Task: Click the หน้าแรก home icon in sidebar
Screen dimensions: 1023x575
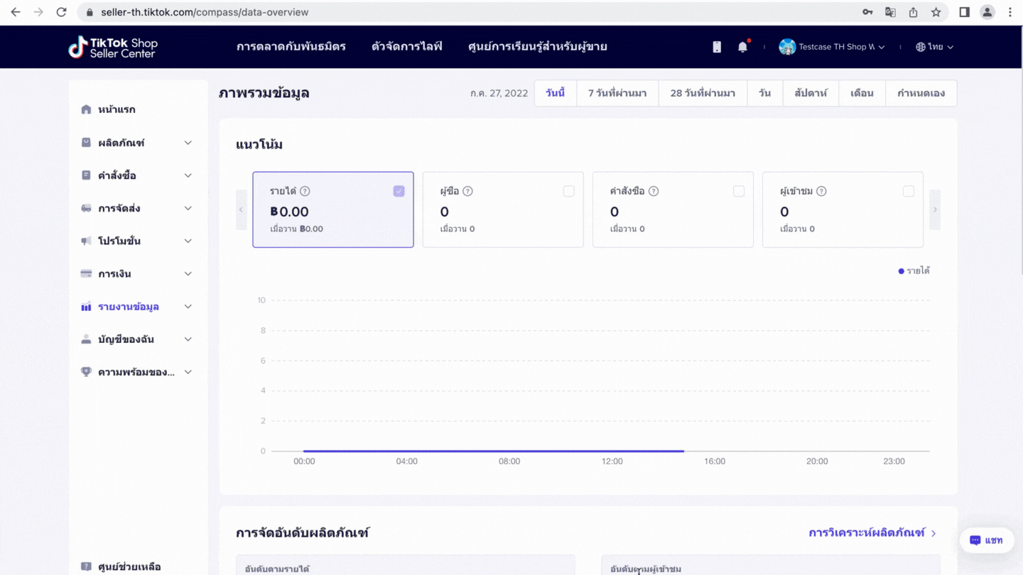Action: coord(86,109)
